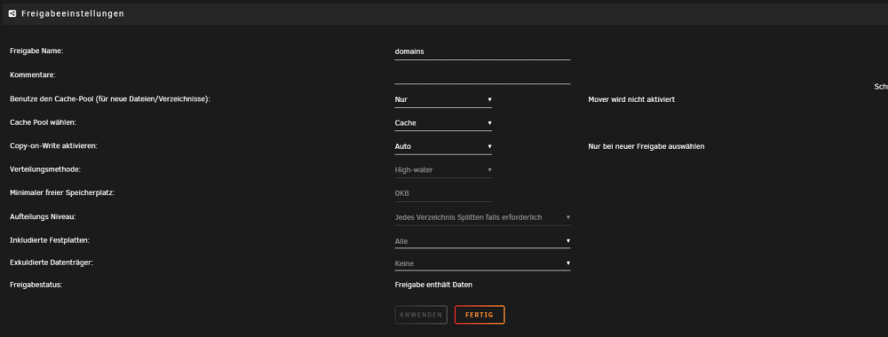The width and height of the screenshot is (888, 337).
Task: Open the Copy-on-Write dropdown showing Auto
Action: [x=443, y=146]
